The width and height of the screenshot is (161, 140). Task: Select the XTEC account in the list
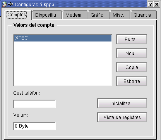coord(63,38)
